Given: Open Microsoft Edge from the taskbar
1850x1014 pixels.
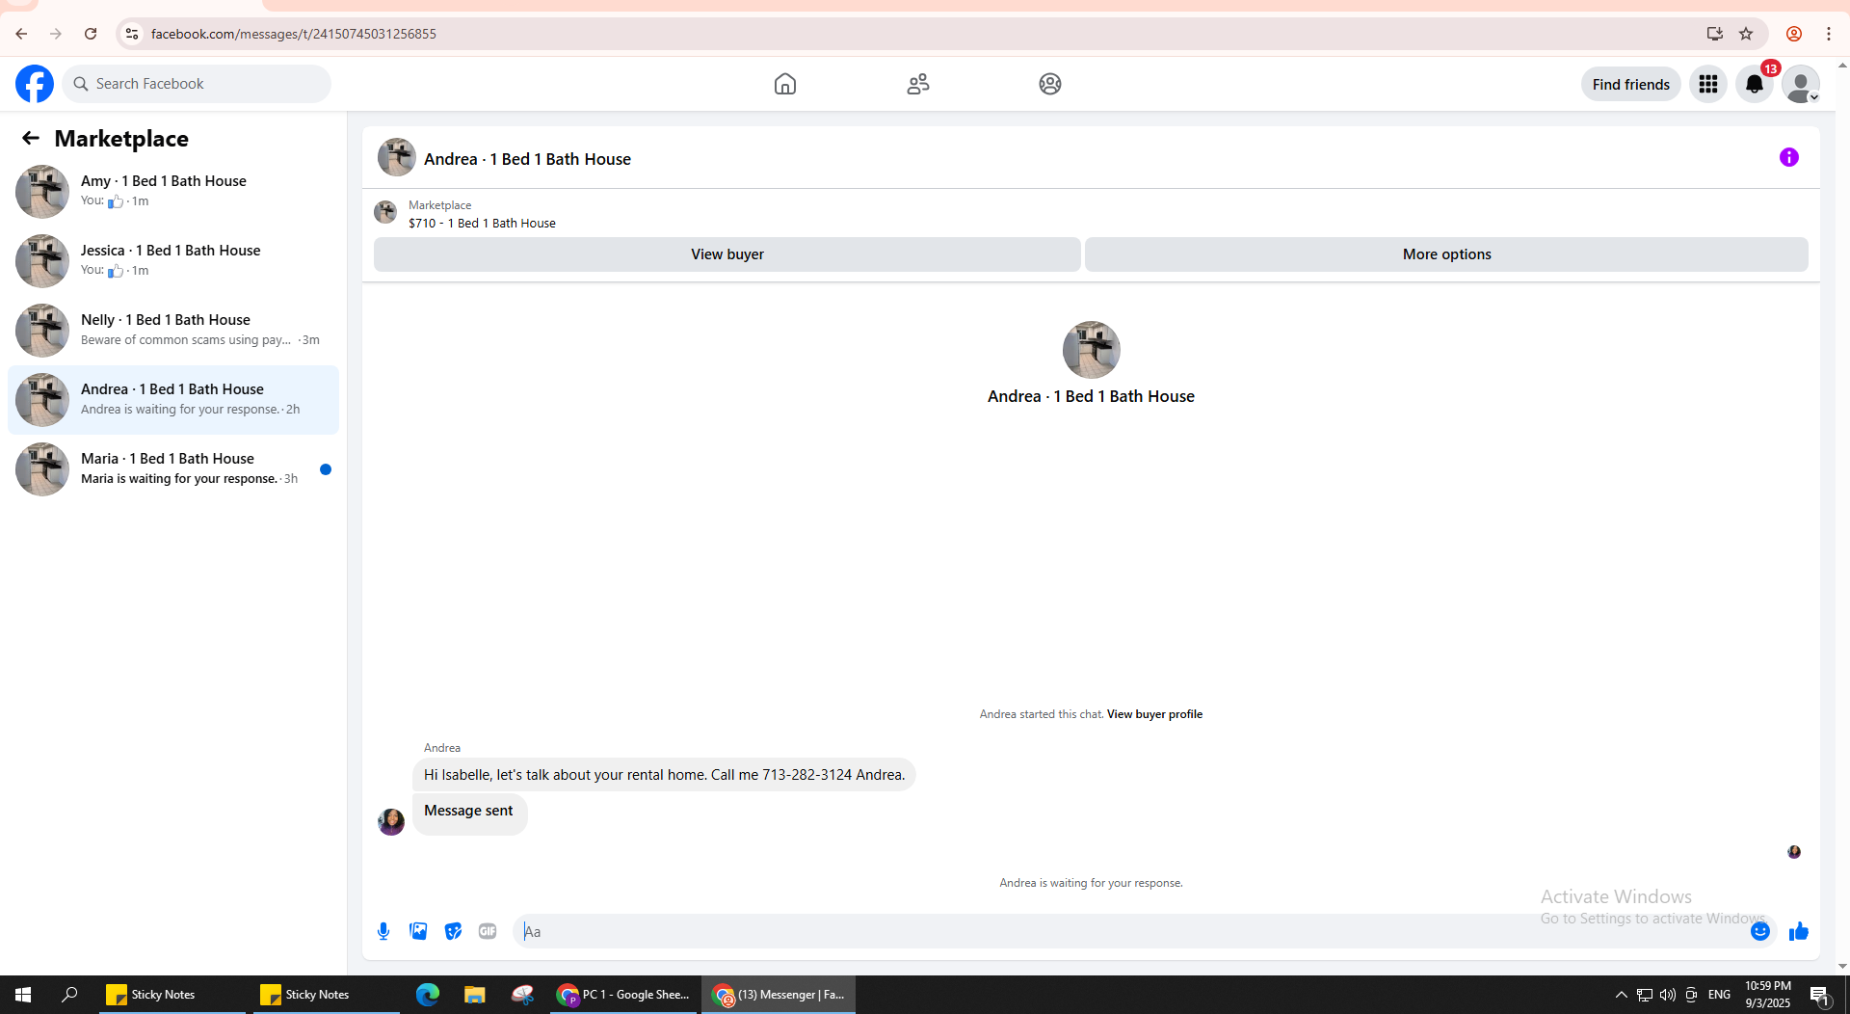Looking at the screenshot, I should point(428,995).
